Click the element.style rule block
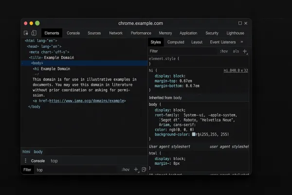The height and width of the screenshot is (195, 292). [x=164, y=61]
